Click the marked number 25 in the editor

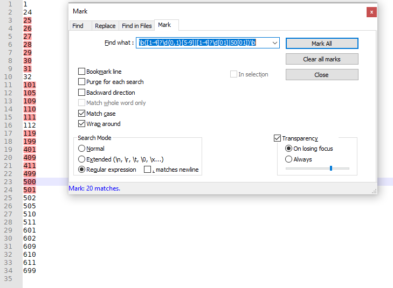click(27, 20)
